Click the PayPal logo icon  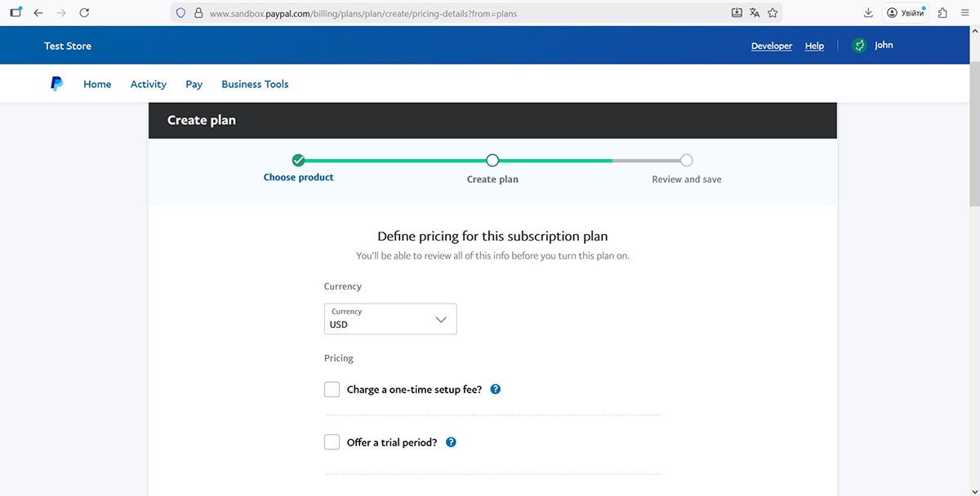pos(56,83)
